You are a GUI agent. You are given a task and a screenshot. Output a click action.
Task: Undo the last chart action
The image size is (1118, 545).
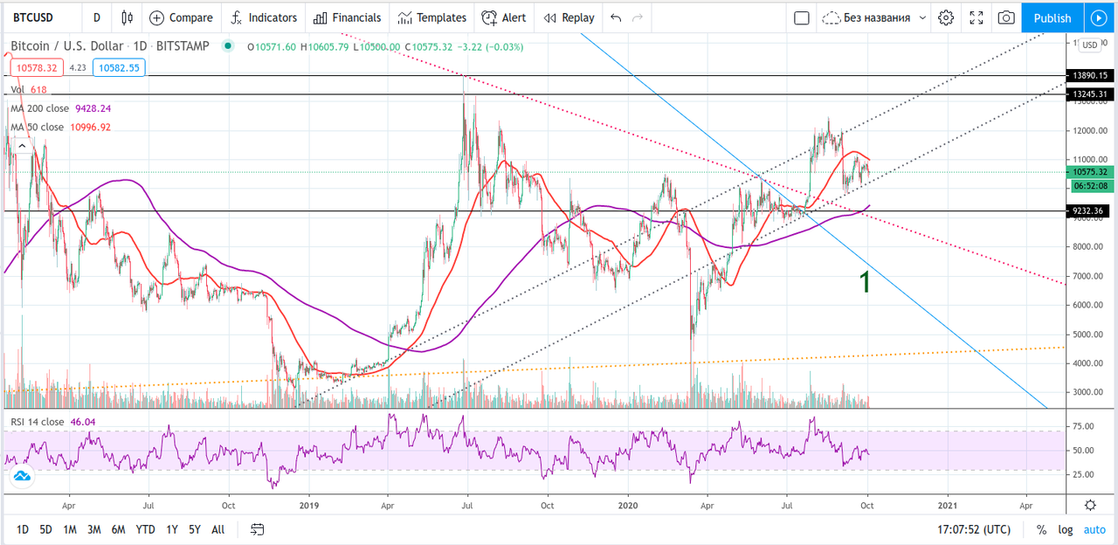pyautogui.click(x=616, y=17)
